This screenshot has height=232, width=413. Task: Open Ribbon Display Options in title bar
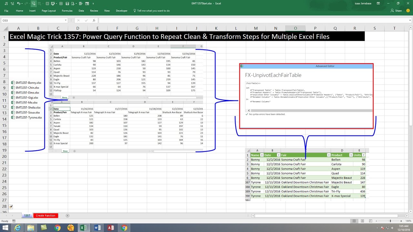click(x=378, y=4)
